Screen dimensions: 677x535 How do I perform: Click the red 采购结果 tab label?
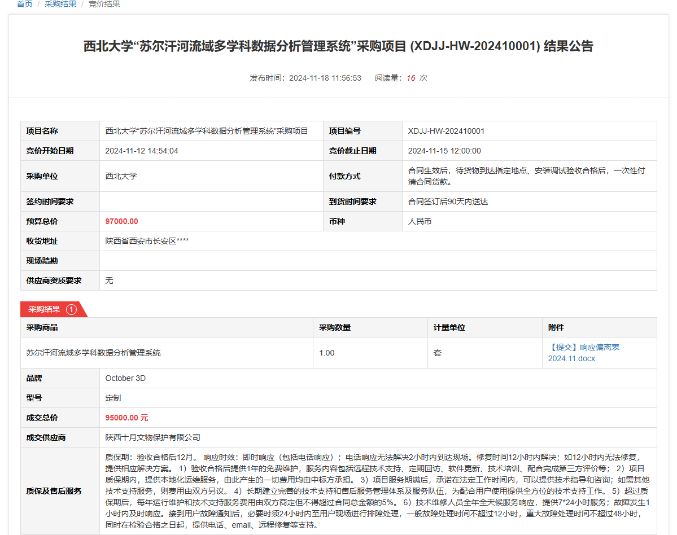(x=45, y=309)
